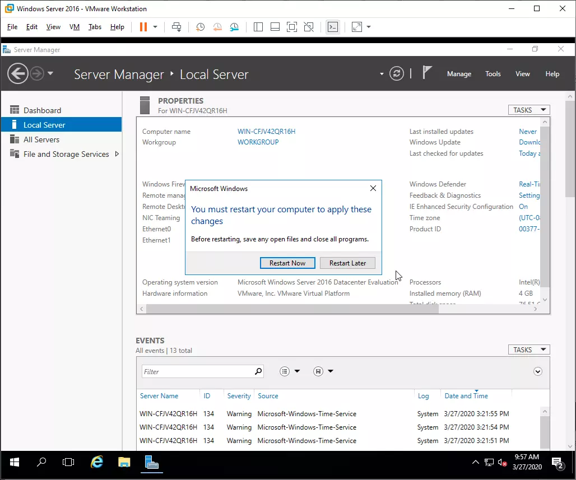Image resolution: width=576 pixels, height=480 pixels.
Task: Open the VMware Edit menu
Action: [31, 27]
